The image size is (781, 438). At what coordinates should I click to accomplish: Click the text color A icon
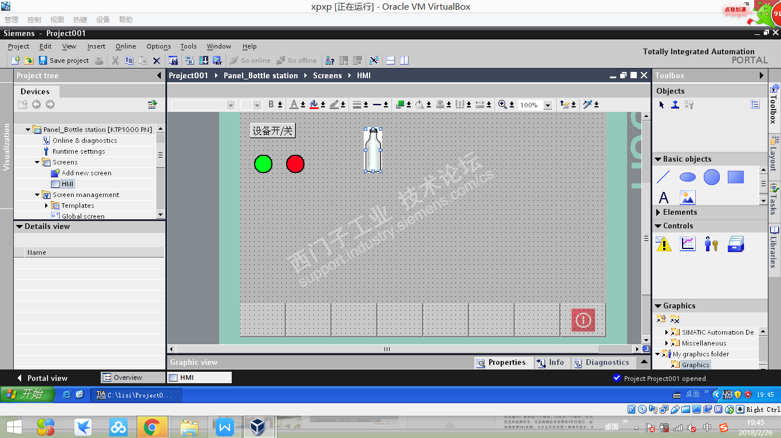pos(294,105)
